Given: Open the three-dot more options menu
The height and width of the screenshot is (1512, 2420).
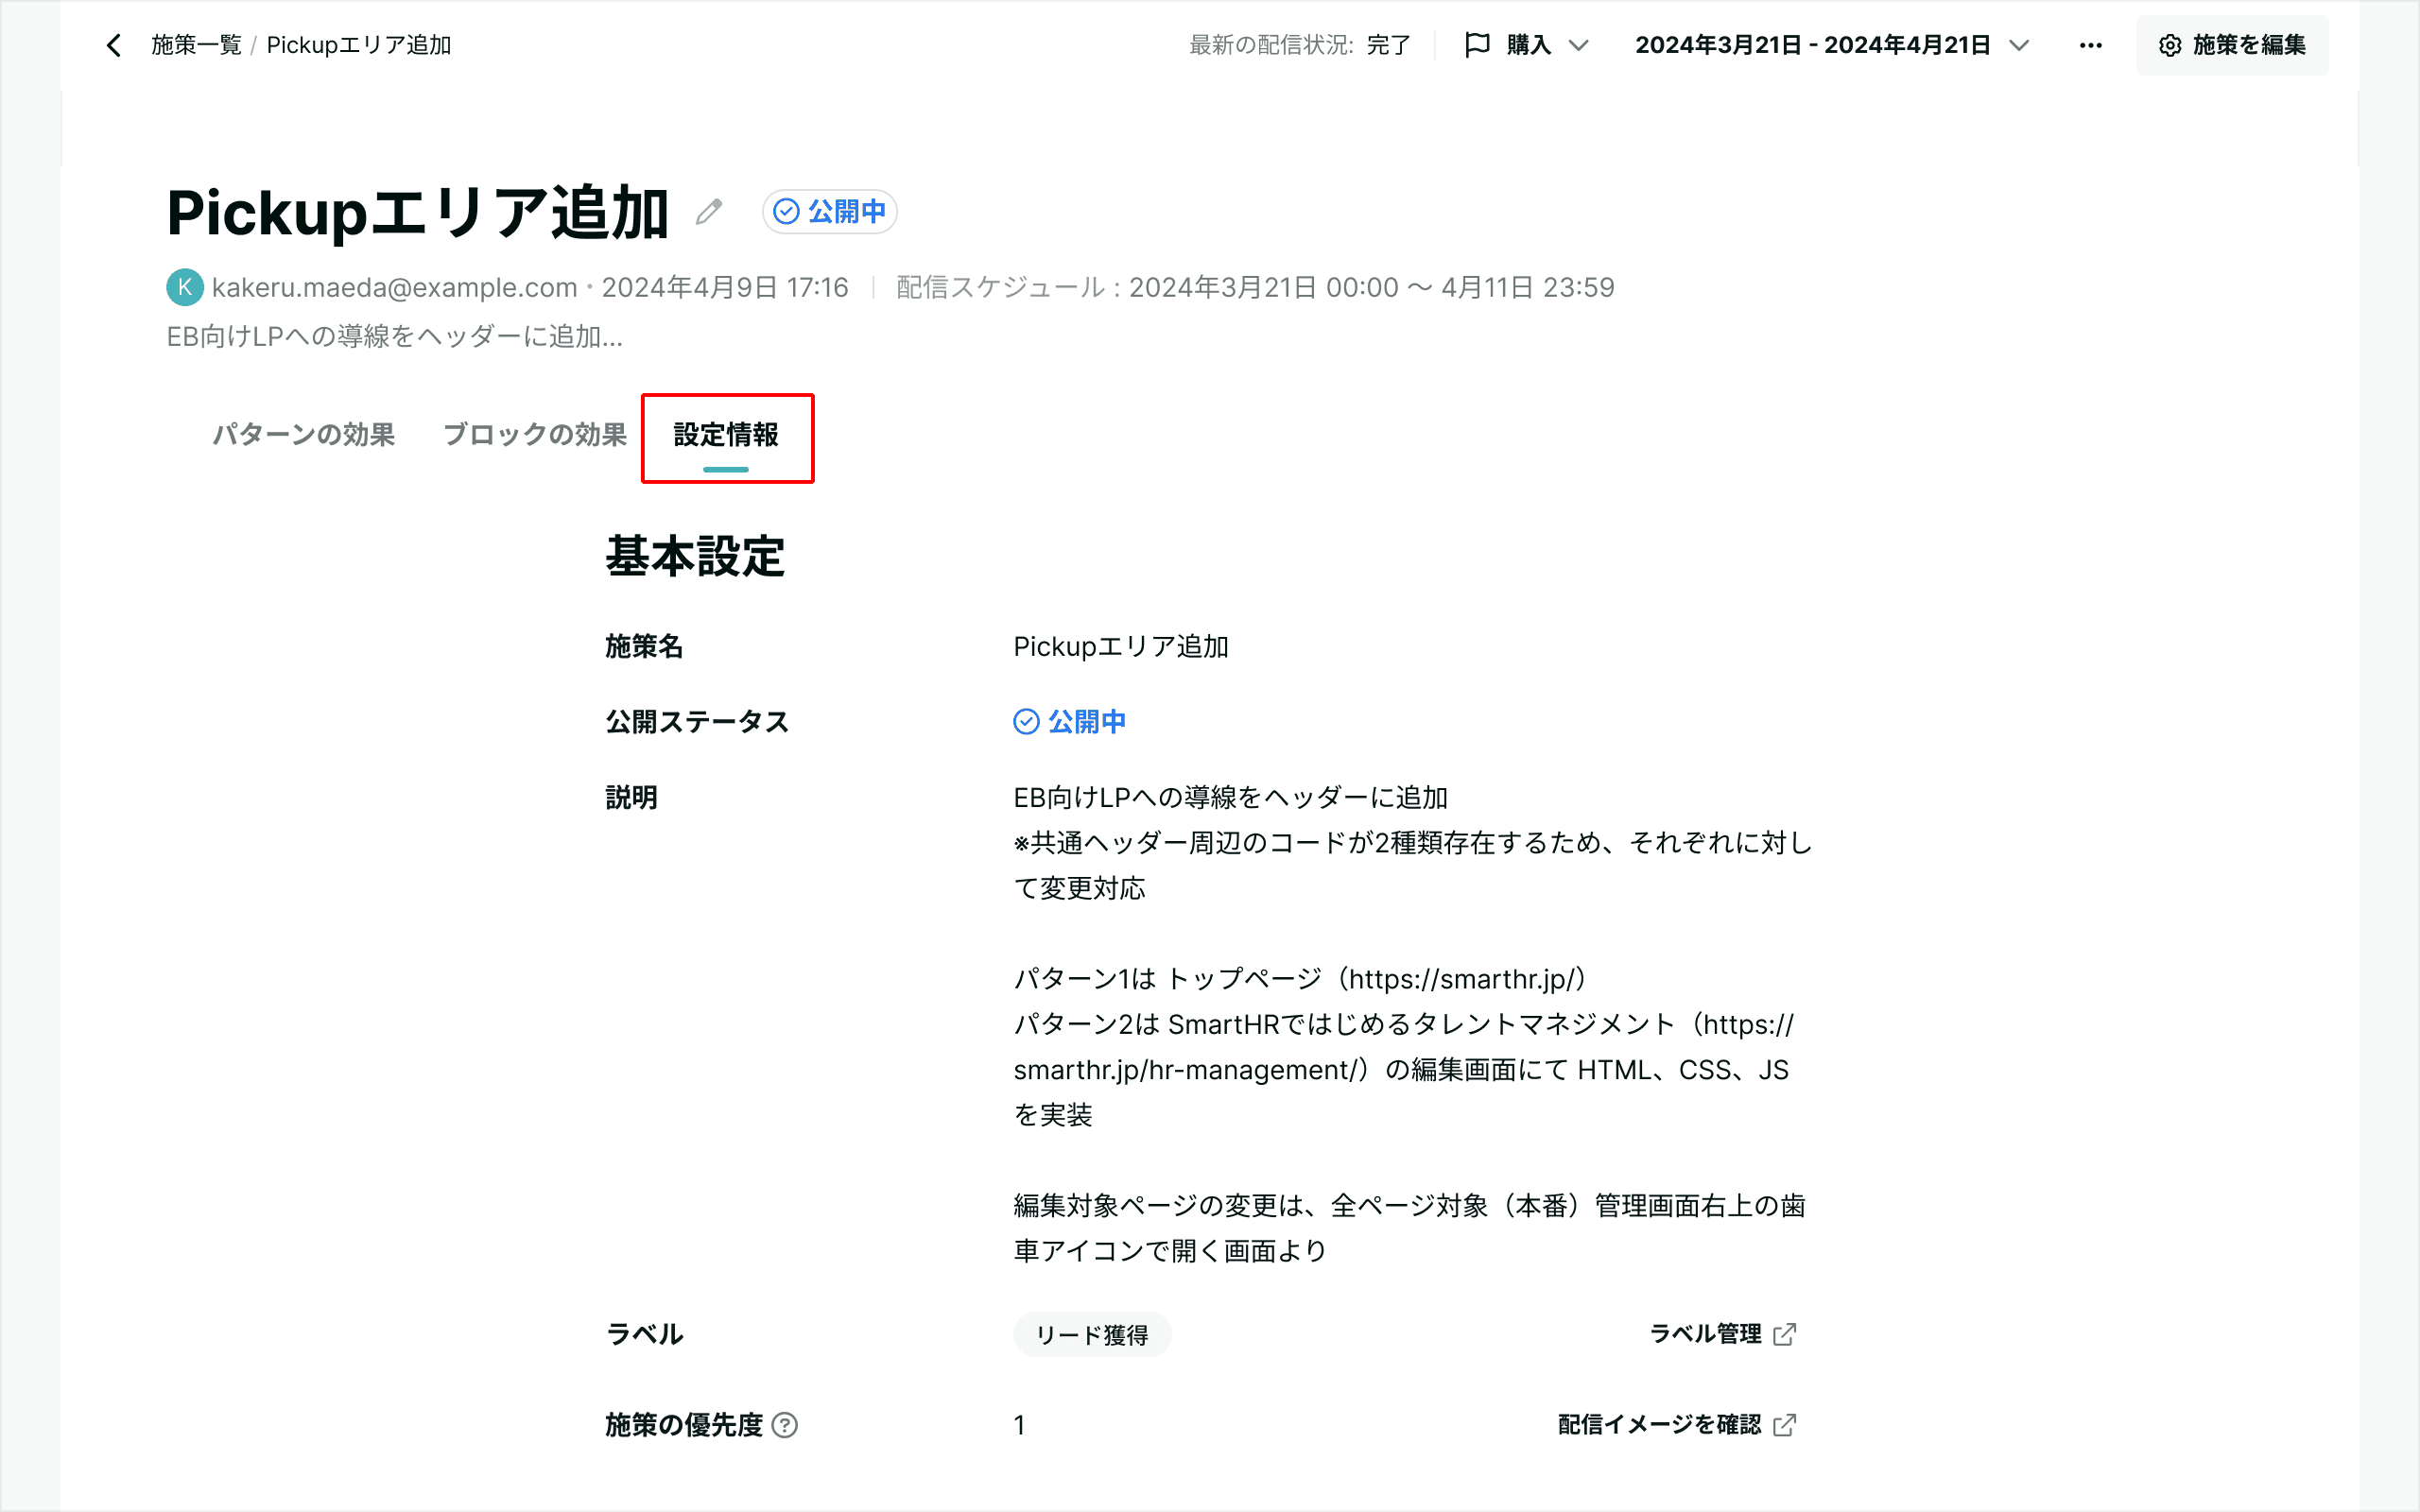Looking at the screenshot, I should pos(2090,45).
